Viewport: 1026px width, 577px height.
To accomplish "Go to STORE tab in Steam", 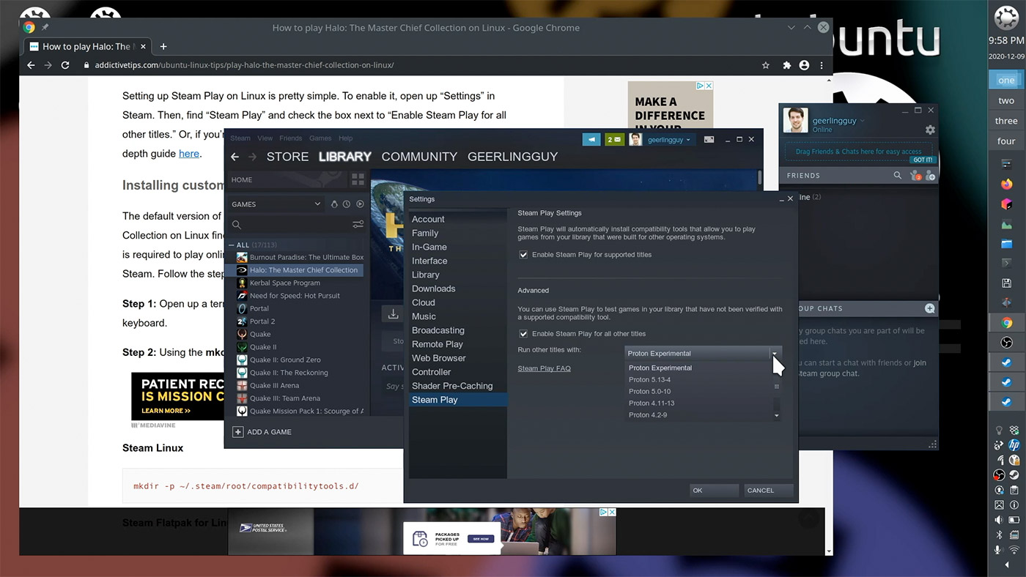I will (x=287, y=157).
